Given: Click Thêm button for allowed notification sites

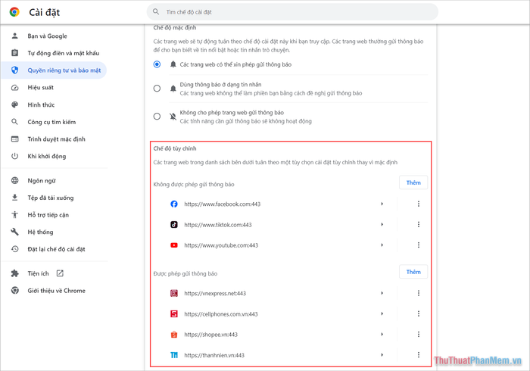Looking at the screenshot, I should click(x=413, y=272).
